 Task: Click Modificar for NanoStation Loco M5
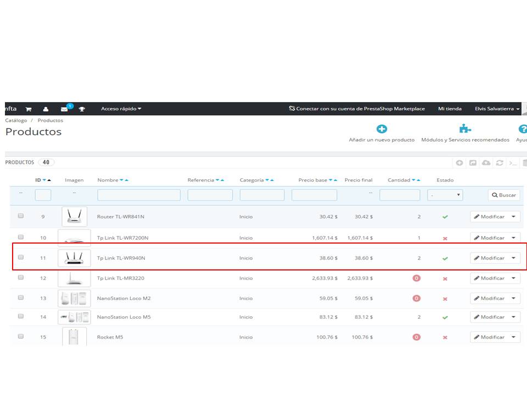[x=489, y=317]
